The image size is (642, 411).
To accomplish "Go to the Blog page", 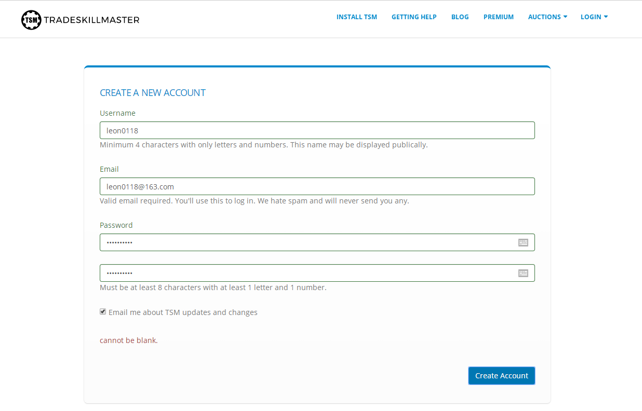I will point(460,17).
